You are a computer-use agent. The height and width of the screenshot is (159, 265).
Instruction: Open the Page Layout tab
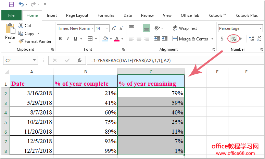pos(77,15)
